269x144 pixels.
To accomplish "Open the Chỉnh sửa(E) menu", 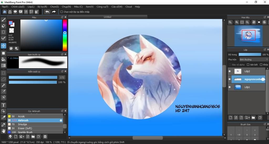I will click(x=18, y=7).
